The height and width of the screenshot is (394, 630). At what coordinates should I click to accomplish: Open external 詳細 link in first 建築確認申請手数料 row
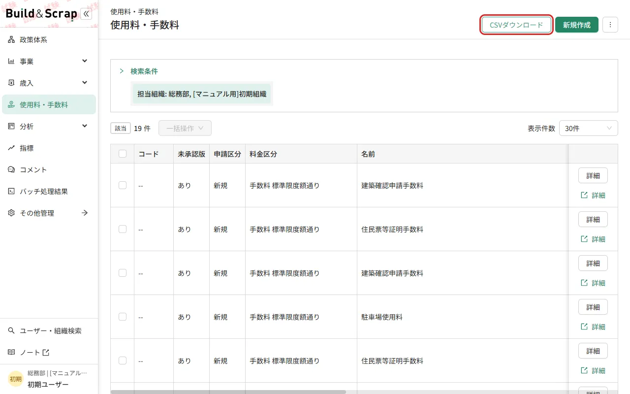pyautogui.click(x=593, y=196)
